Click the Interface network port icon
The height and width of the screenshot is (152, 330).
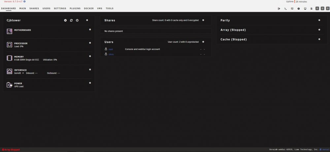pos(10,71)
